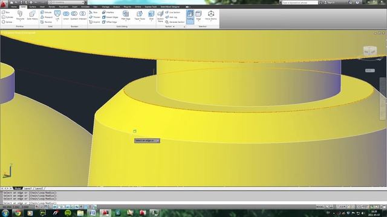Select the Sphere primitive tool

pos(7,22)
